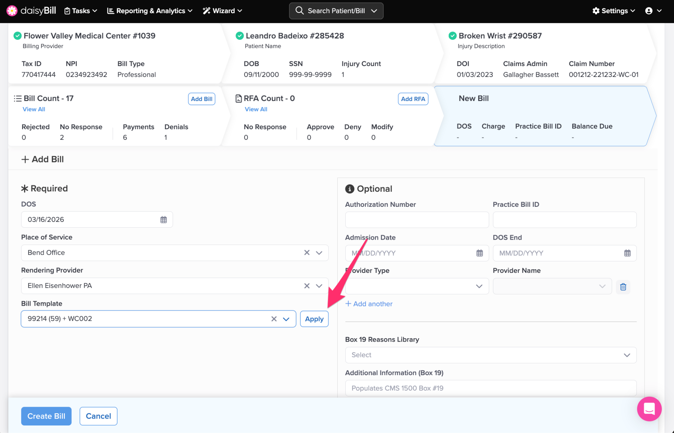
Task: Expand the Bill Template dropdown
Action: point(286,319)
